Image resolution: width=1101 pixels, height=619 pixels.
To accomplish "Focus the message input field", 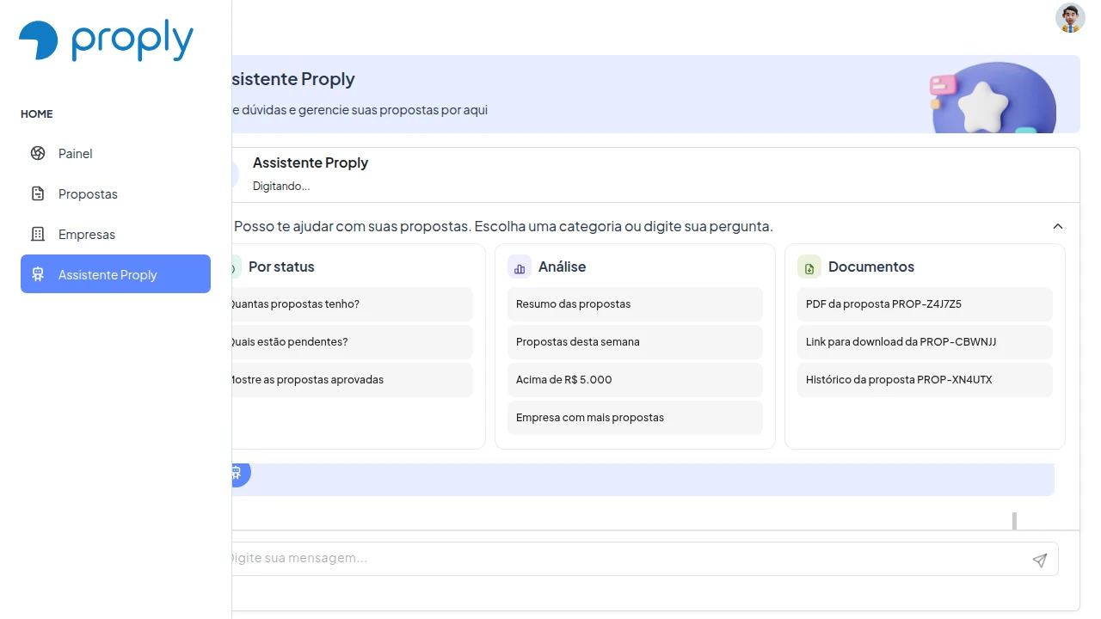I will coord(628,559).
